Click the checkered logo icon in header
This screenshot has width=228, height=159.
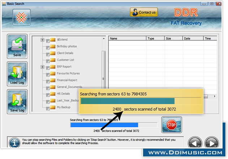click(x=21, y=17)
